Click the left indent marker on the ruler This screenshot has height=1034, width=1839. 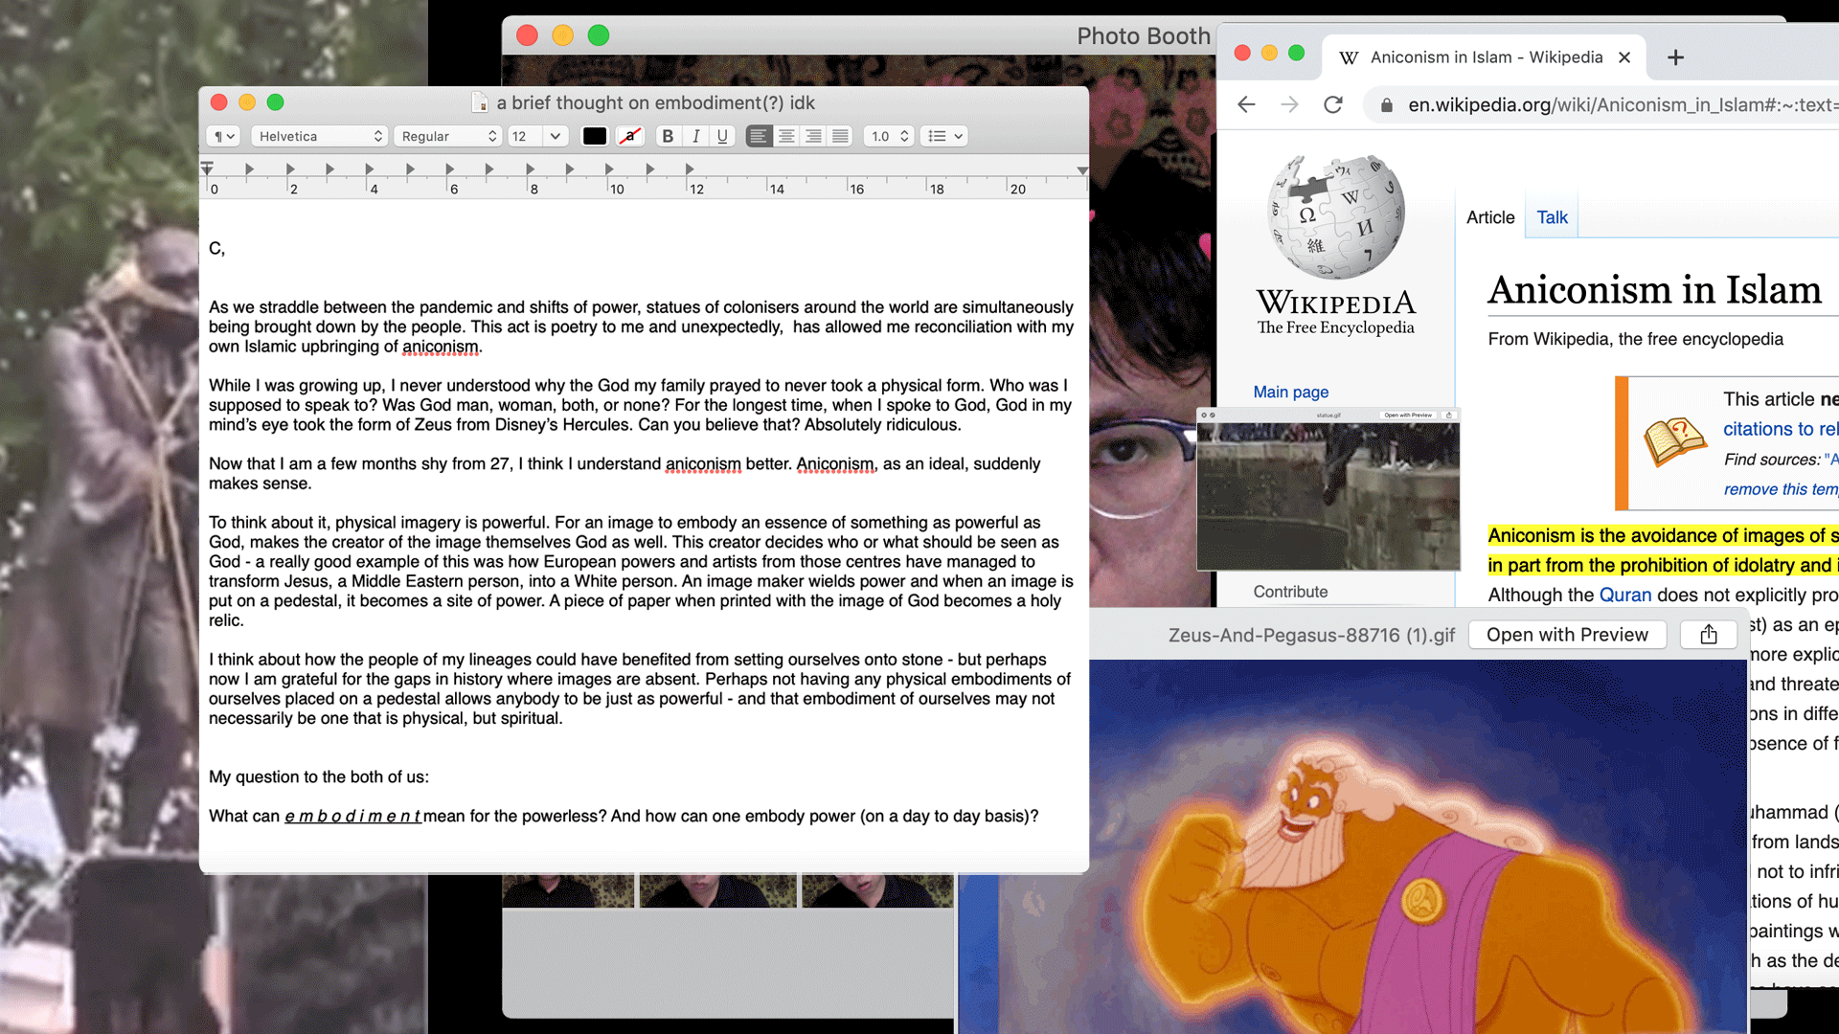(207, 169)
